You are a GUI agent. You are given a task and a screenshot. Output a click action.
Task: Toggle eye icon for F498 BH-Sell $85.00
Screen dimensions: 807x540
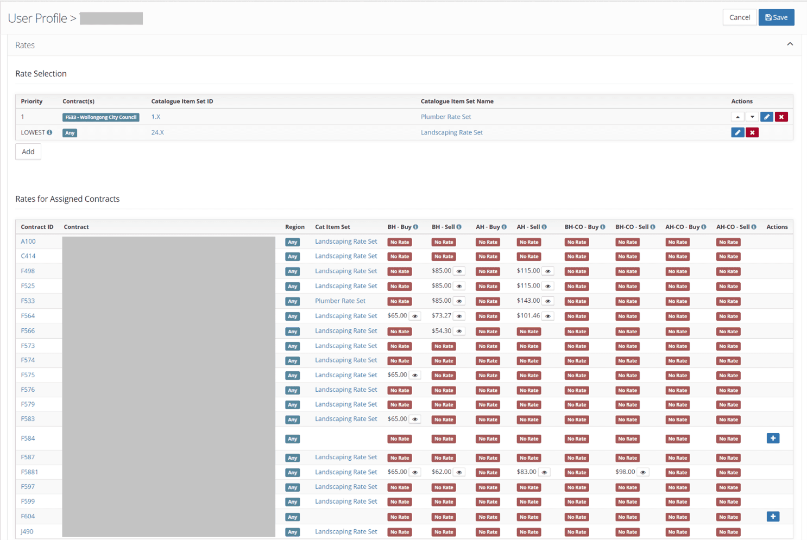tap(459, 271)
